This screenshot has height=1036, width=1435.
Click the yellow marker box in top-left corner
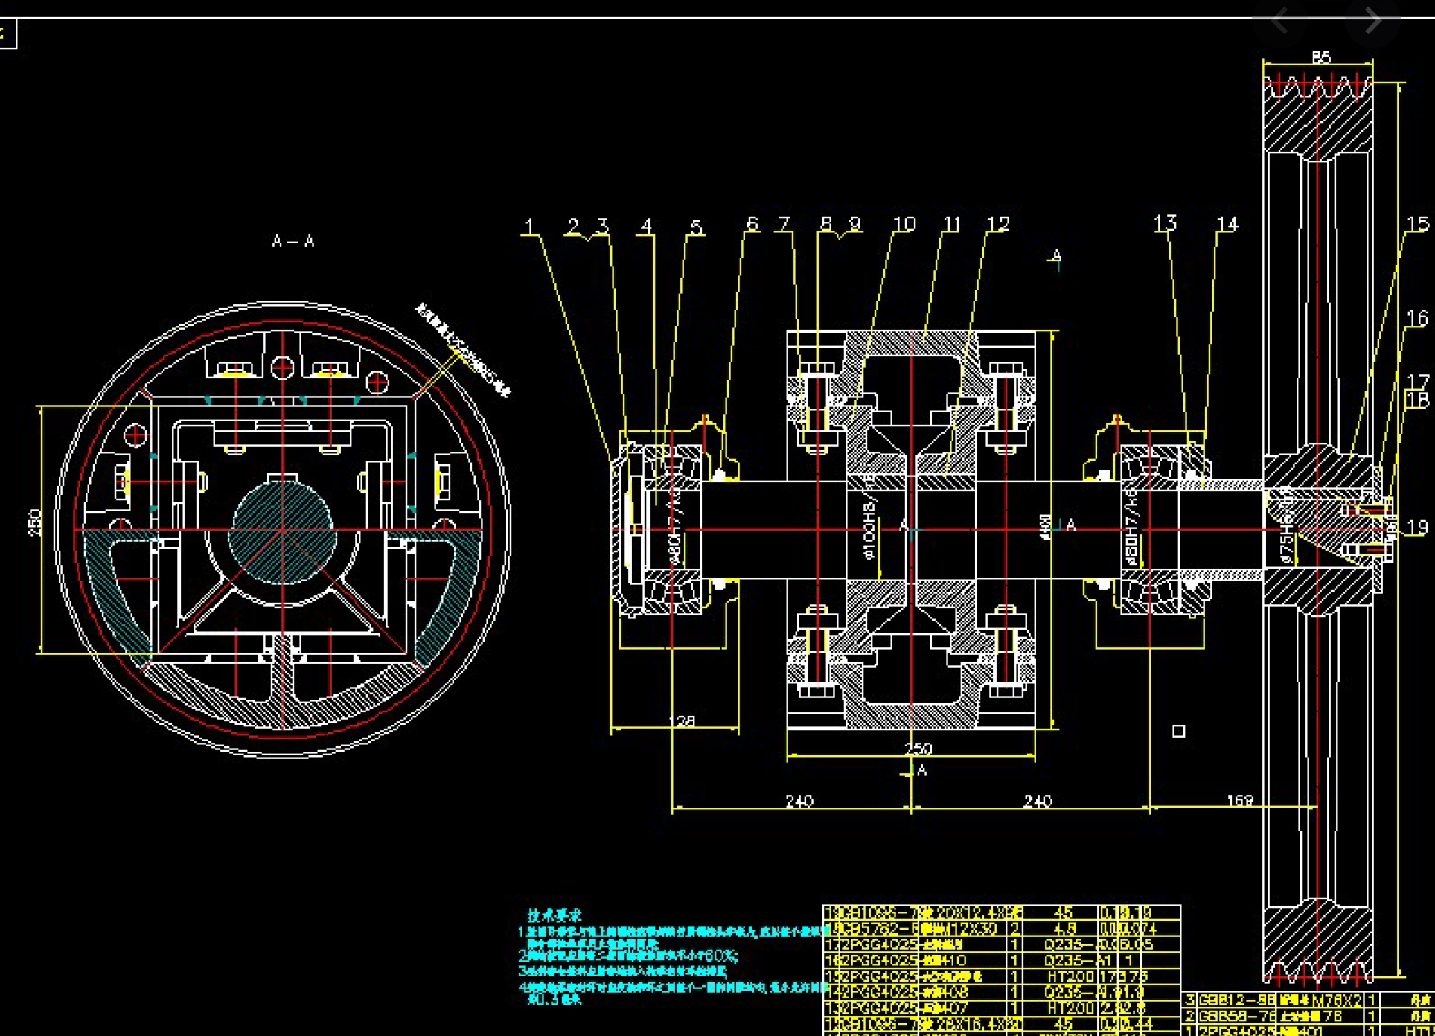click(x=6, y=33)
